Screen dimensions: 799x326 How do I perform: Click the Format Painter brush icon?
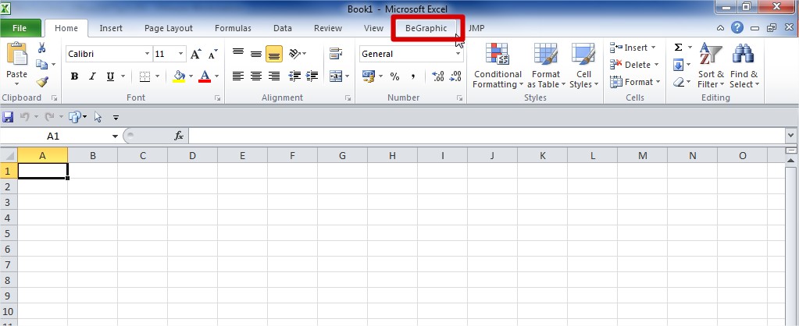41,82
